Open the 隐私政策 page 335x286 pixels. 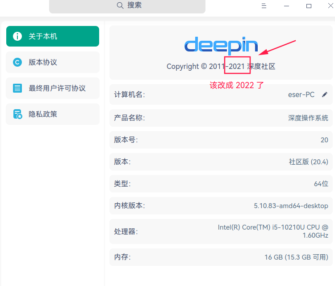pyautogui.click(x=53, y=114)
